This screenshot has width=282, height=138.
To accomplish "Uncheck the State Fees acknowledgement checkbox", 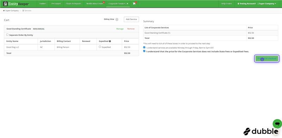I will point(144,51).
